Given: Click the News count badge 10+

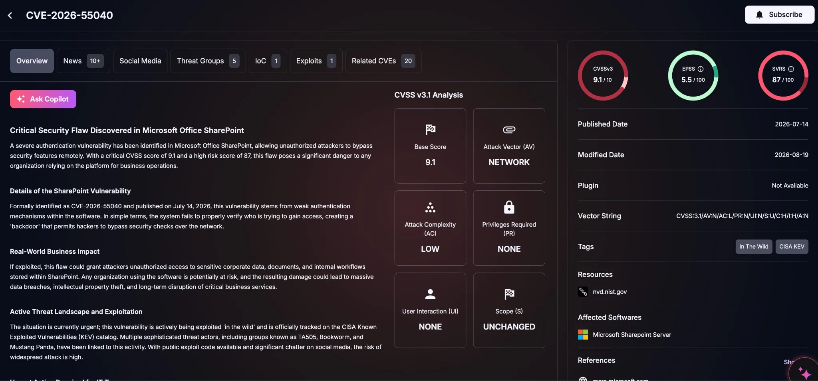Looking at the screenshot, I should point(95,61).
